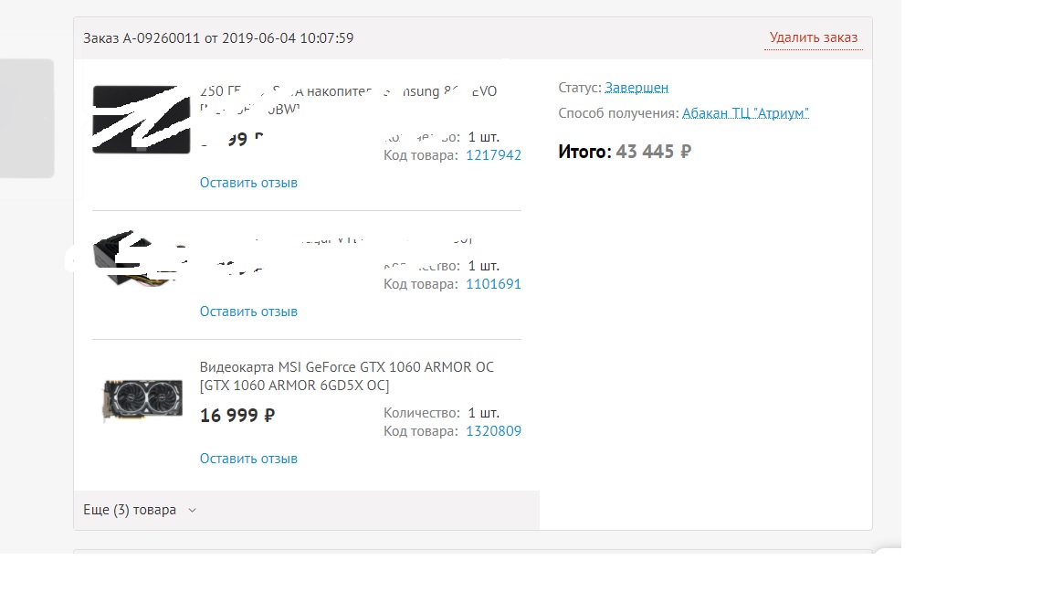Leave review for product 1217942
The image size is (1052, 592).
248,183
